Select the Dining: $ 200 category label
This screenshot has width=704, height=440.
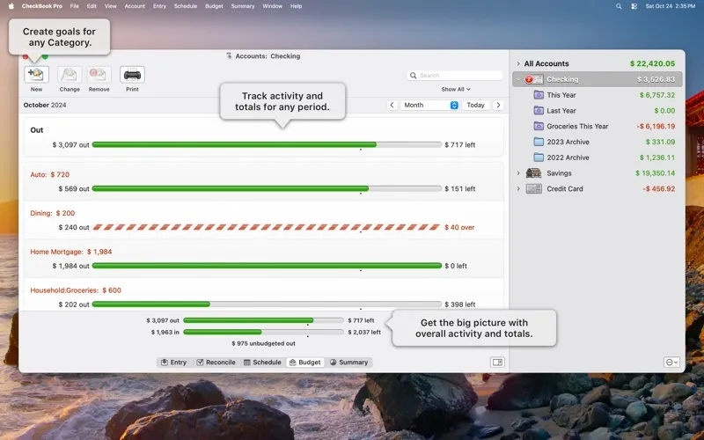click(x=53, y=213)
